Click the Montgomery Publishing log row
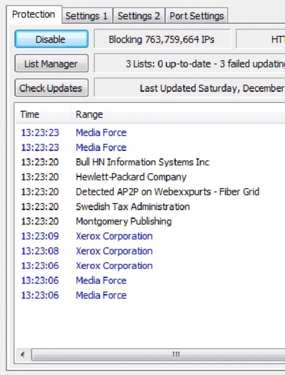 (x=123, y=221)
